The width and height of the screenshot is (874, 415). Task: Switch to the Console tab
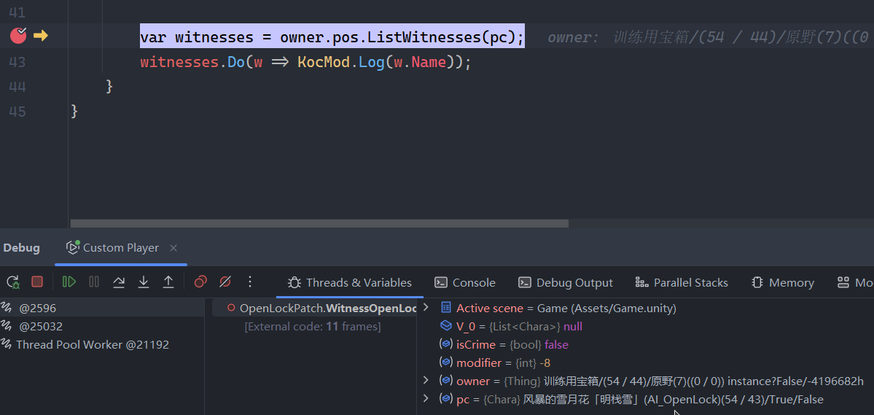tap(465, 283)
